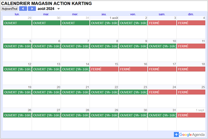208x139 pixels.
Task: Open OUVERT event on July 31
Action: 75,23
